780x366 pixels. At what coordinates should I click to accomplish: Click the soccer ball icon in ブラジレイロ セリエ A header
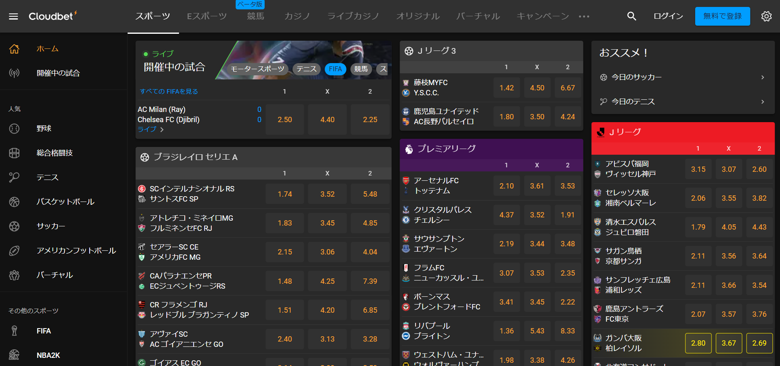pos(145,157)
